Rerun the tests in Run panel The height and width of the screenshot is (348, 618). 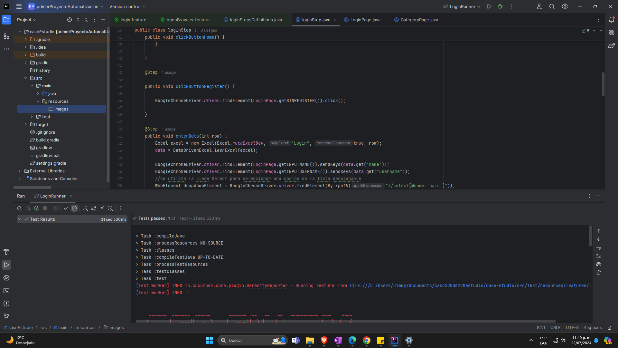point(20,208)
